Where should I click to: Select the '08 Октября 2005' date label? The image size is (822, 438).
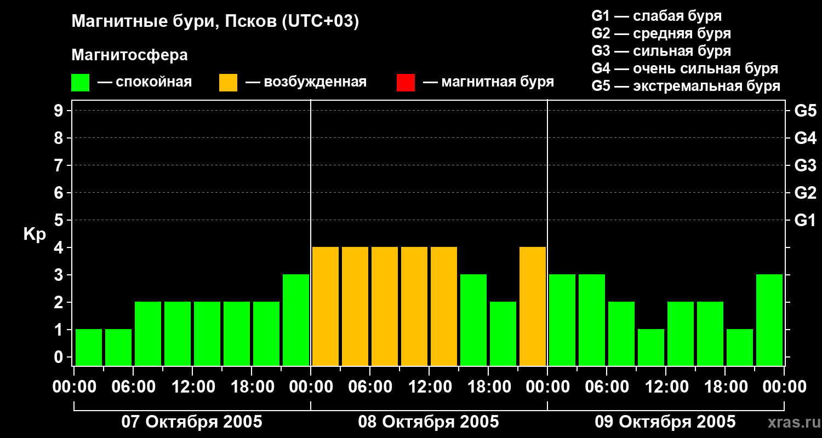(x=429, y=422)
